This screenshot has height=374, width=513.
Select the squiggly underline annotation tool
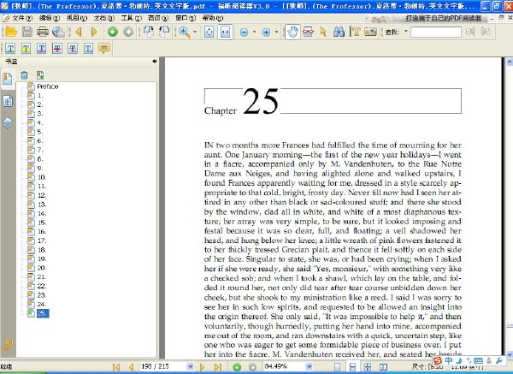[x=42, y=49]
